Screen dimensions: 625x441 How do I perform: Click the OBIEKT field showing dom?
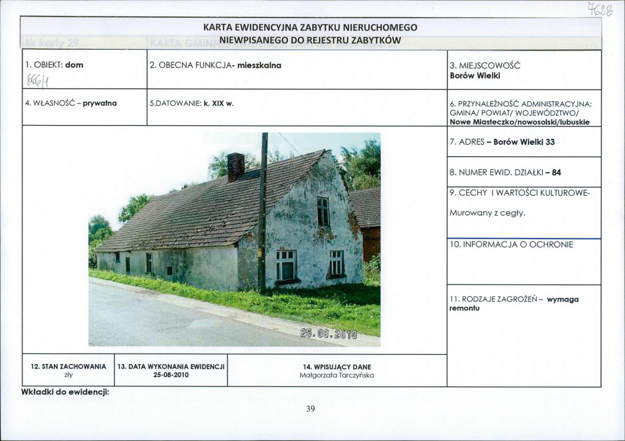[84, 69]
